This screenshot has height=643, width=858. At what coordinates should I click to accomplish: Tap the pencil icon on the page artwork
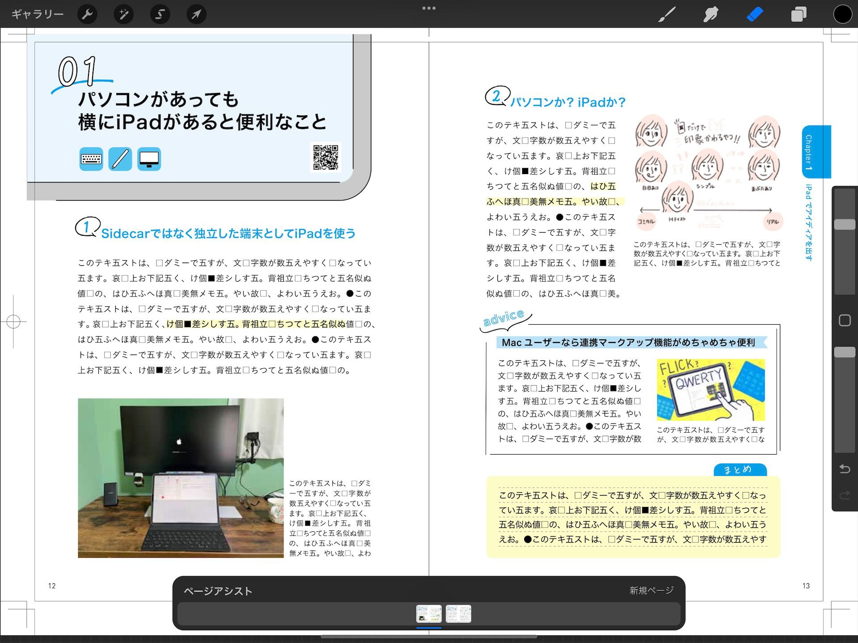(x=120, y=159)
